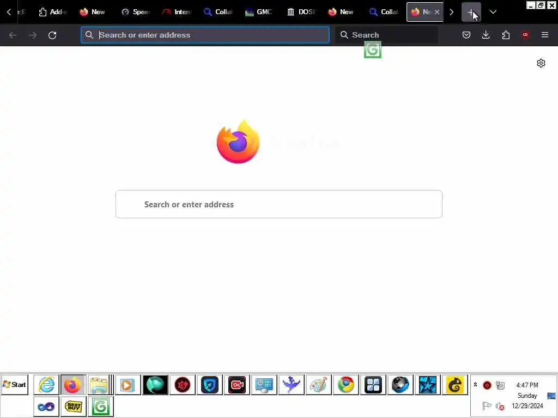Click the magnifier icon in search bar
This screenshot has height=418, width=558.
coord(344,35)
